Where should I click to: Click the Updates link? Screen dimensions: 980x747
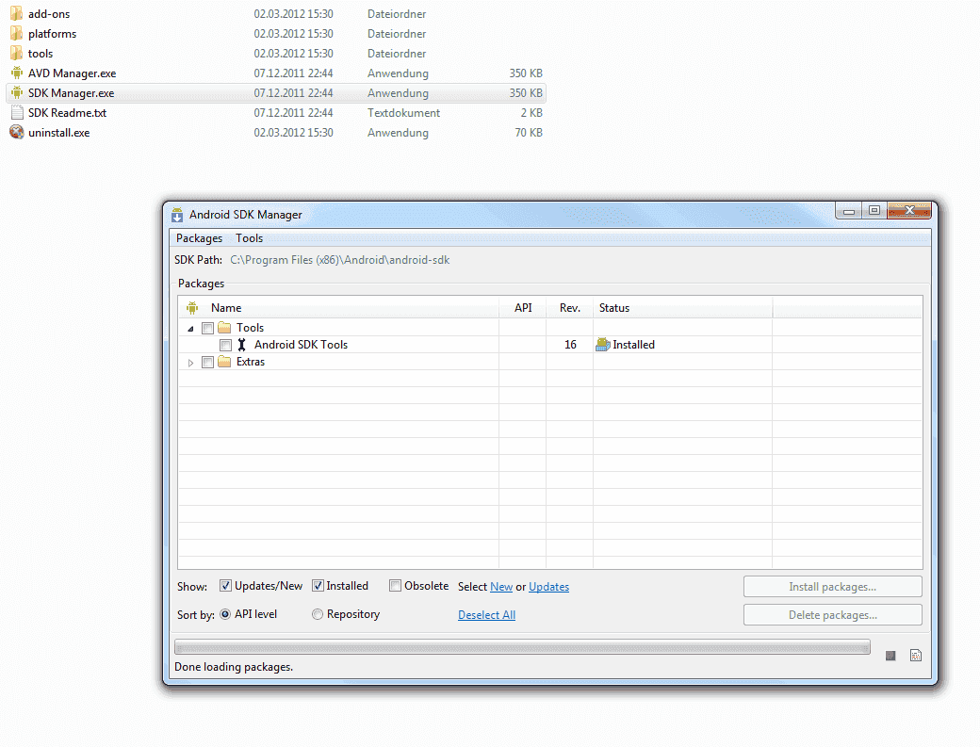tap(548, 587)
